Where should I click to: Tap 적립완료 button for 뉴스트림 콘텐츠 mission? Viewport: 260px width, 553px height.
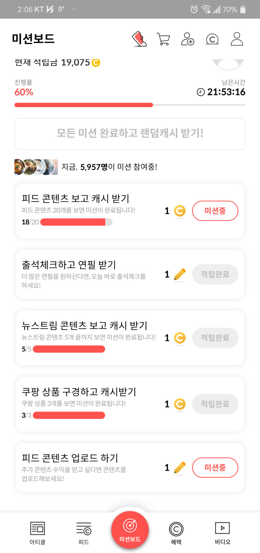coord(215,338)
